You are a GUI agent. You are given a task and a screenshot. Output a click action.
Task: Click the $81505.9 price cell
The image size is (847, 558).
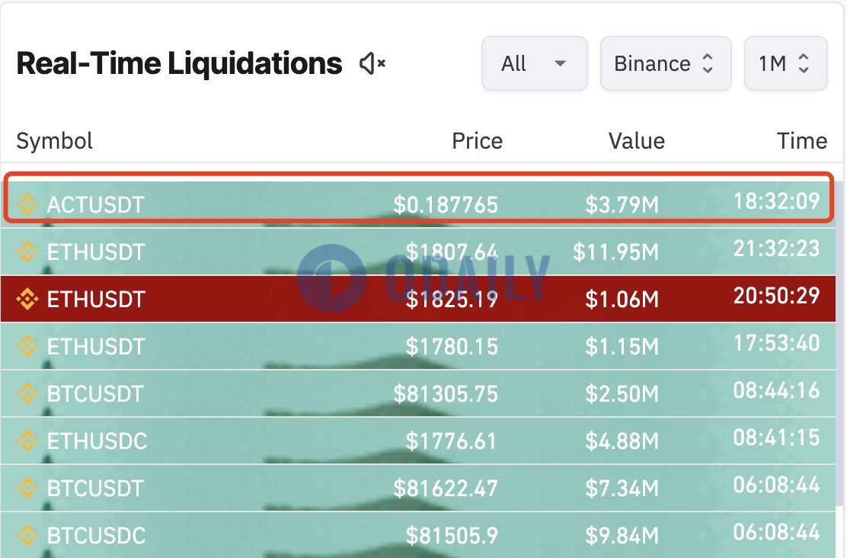point(452,536)
